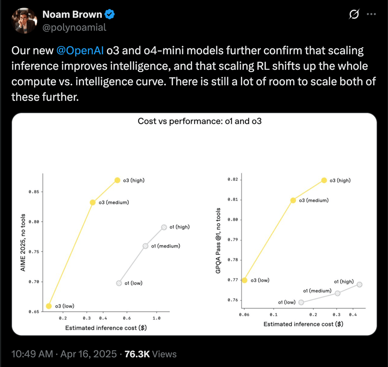Click the o3 (low) yellow dot on AIME chart

(49, 306)
